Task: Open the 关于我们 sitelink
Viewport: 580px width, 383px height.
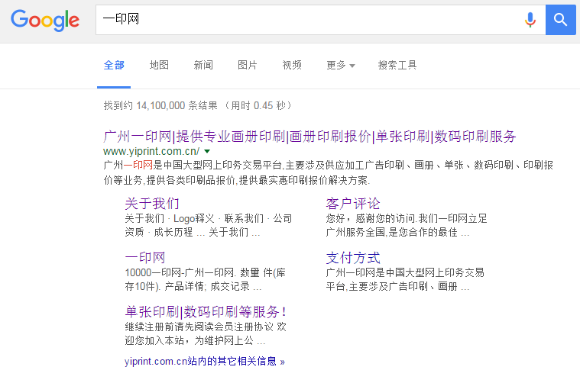Action: coord(151,204)
